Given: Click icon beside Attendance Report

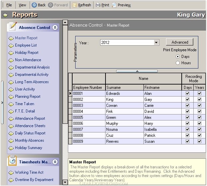Looking at the screenshot, I should 11,119.
